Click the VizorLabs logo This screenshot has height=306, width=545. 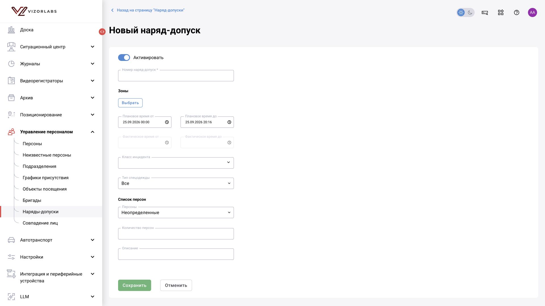click(x=34, y=11)
